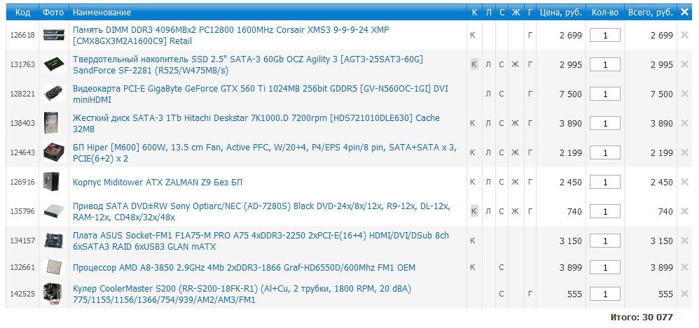Open the Hitachi Deskstar 7K1000.D link
Screen dimensions: 699x328
[x=256, y=124]
